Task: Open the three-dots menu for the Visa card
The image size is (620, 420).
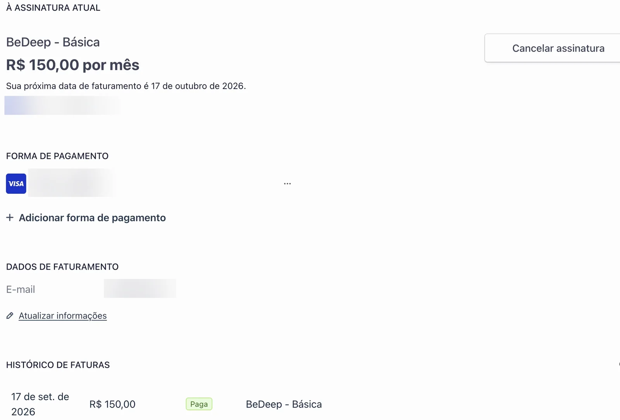Action: [x=287, y=184]
